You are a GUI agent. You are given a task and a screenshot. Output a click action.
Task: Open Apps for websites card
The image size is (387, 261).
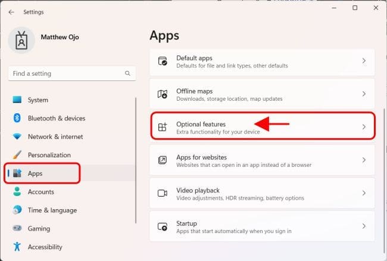pos(262,160)
